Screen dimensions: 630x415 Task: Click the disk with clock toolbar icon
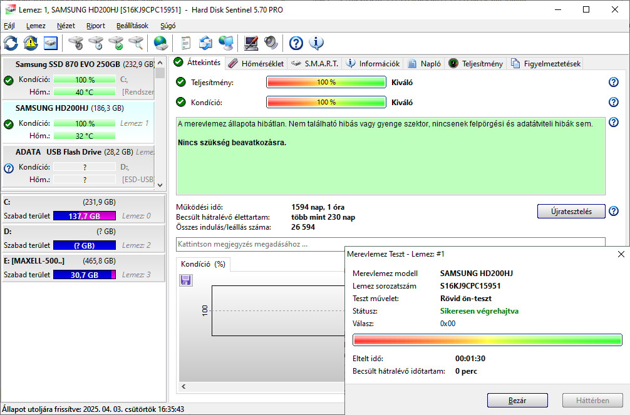coord(96,43)
